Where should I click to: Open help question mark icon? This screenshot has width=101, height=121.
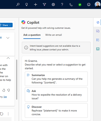click(x=62, y=4)
